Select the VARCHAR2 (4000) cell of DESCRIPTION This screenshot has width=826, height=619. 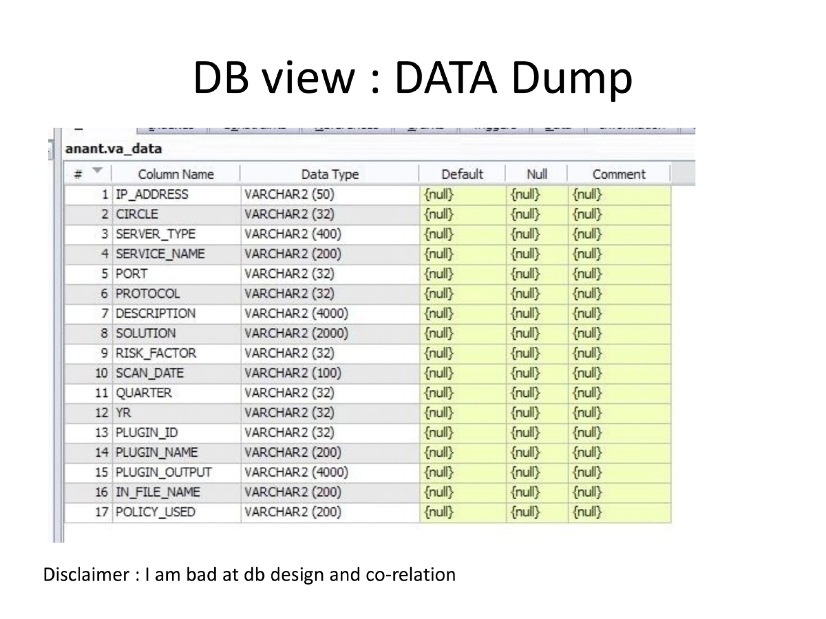(x=296, y=313)
